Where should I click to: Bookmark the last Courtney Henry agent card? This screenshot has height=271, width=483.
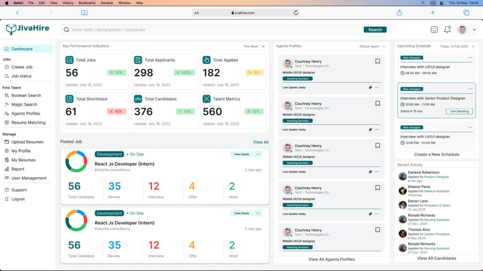point(377,230)
